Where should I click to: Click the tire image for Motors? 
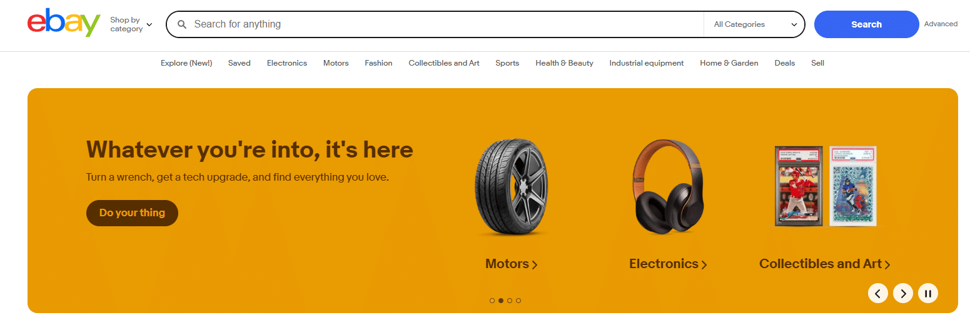click(511, 187)
